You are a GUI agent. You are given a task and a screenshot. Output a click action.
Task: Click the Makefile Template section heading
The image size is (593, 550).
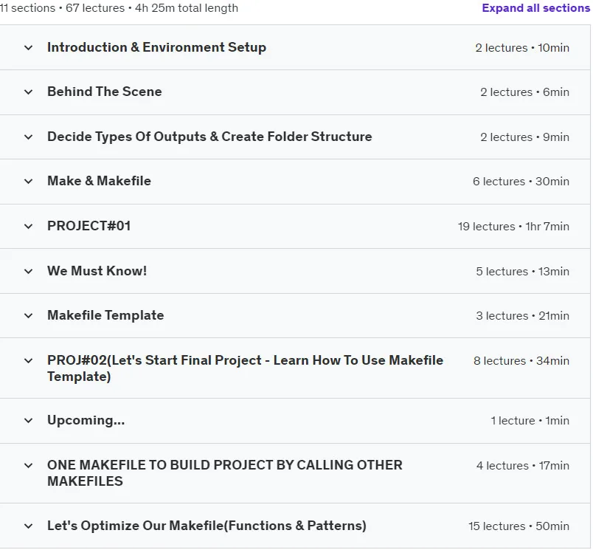(x=105, y=315)
